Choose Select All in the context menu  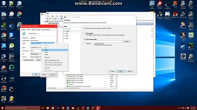(x=55, y=57)
